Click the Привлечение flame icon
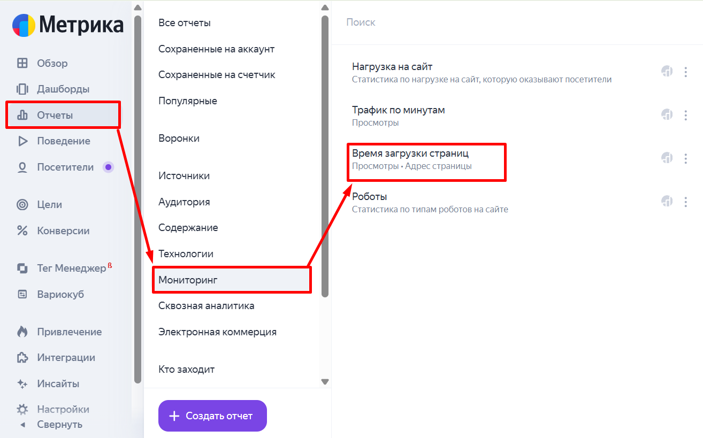The image size is (703, 438). coord(22,332)
